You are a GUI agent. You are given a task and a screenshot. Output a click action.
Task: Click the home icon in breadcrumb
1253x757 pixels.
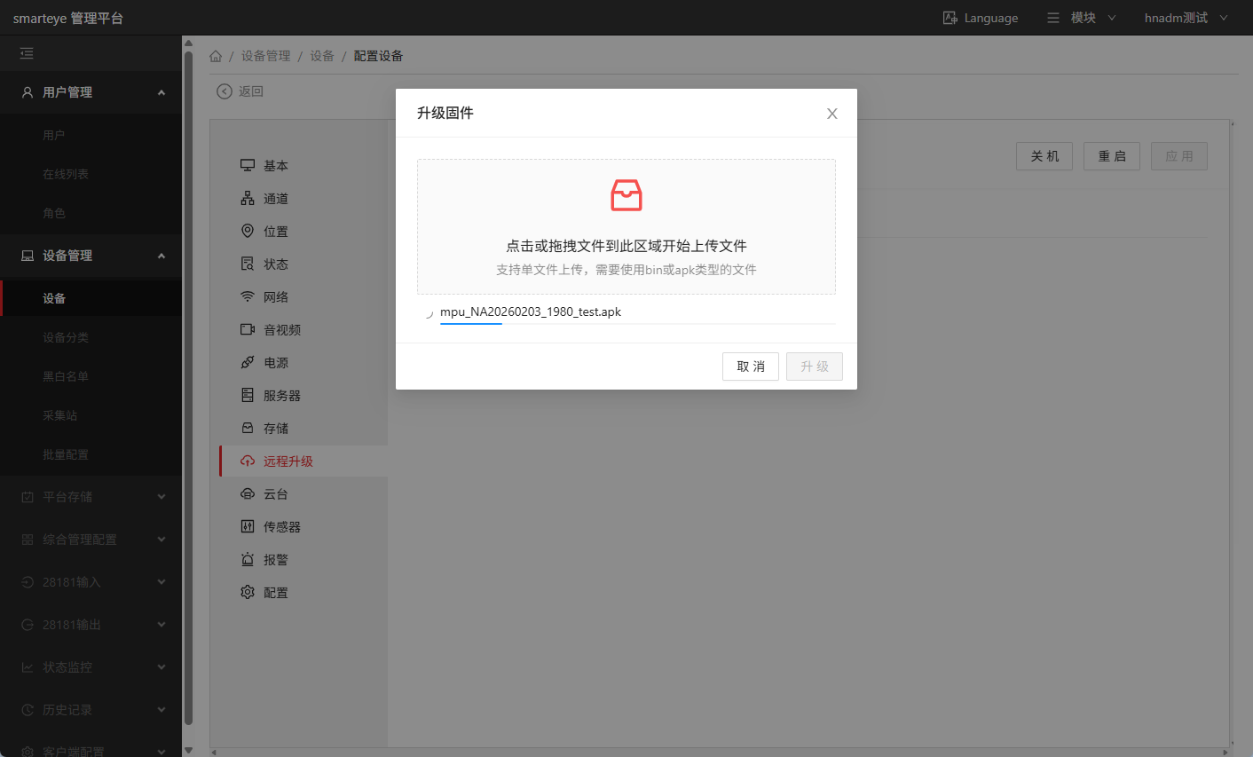216,56
